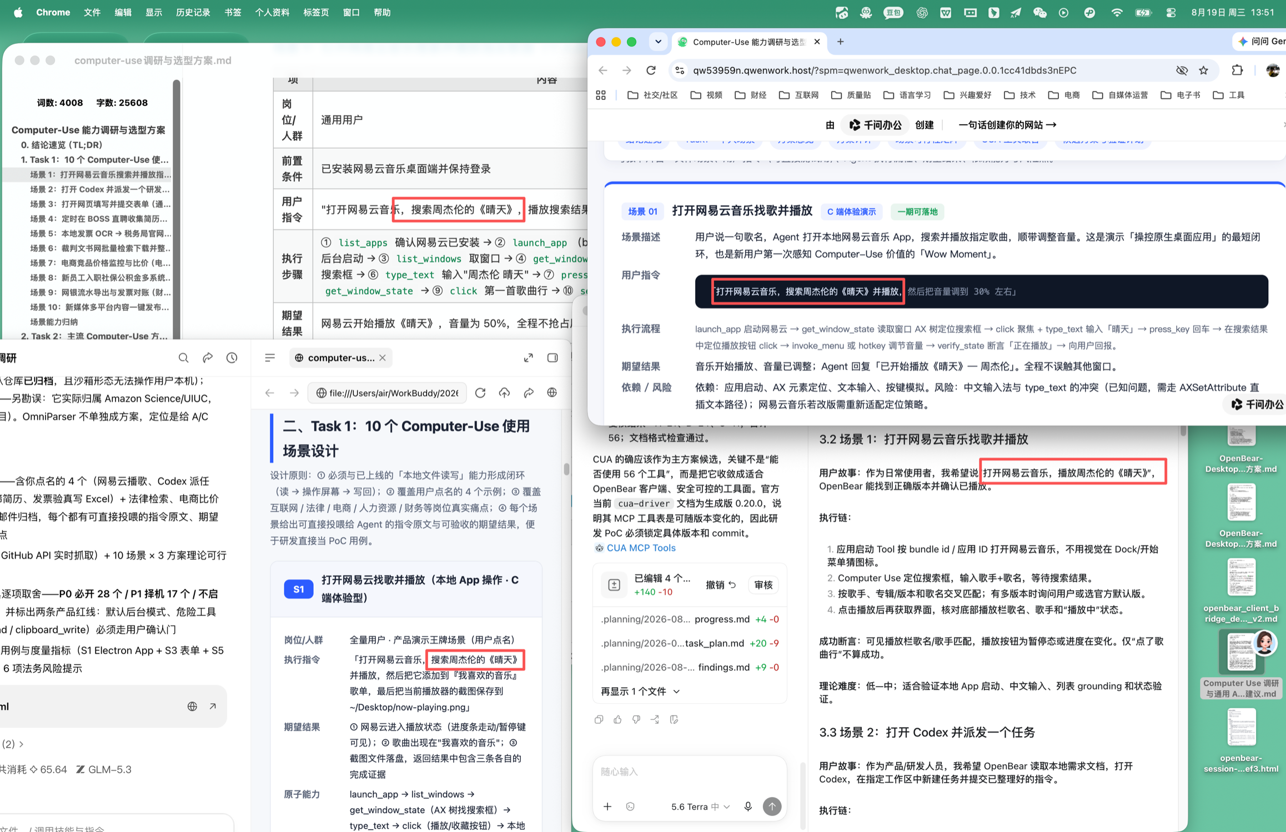1286x832 pixels.
Task: Open search in the 调研 chat header
Action: click(x=183, y=358)
